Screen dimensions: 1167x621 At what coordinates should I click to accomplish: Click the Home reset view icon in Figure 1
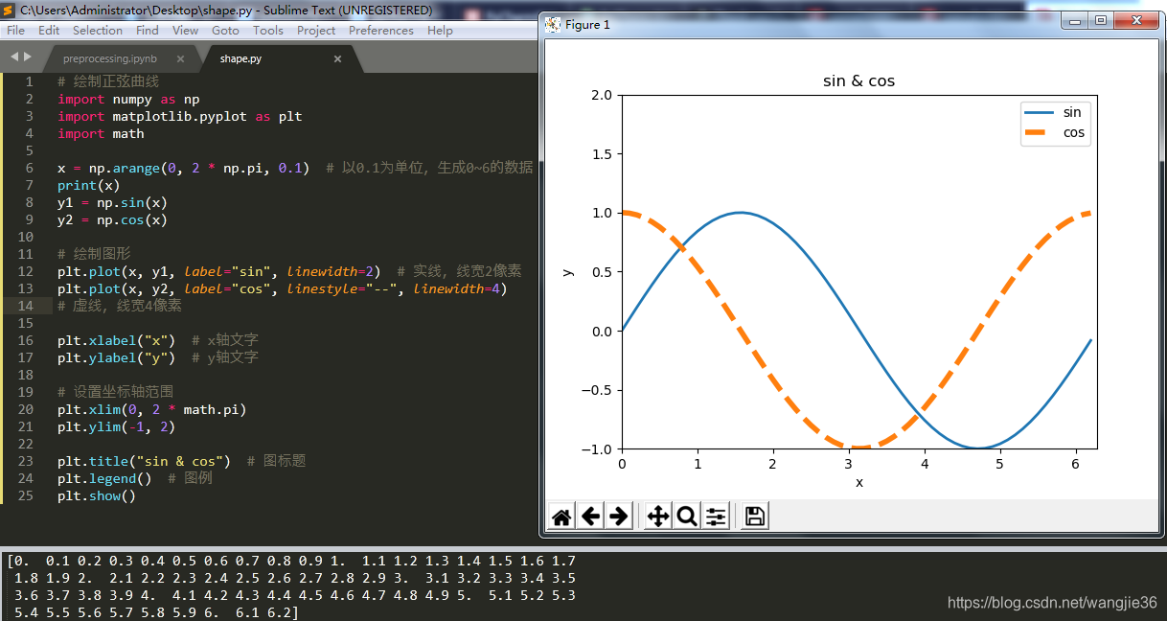click(x=562, y=517)
